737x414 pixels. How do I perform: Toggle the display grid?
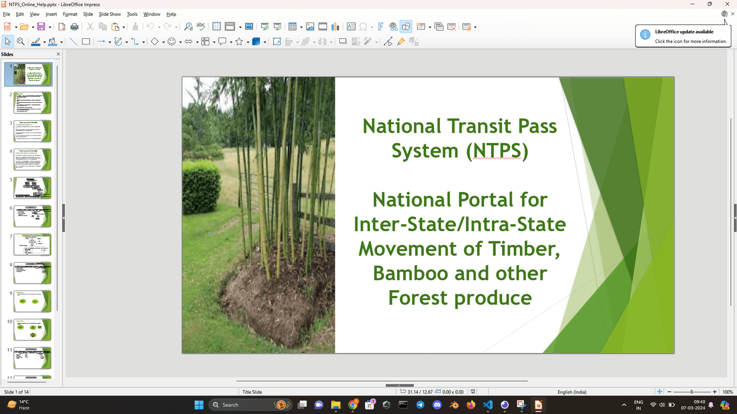click(x=216, y=27)
